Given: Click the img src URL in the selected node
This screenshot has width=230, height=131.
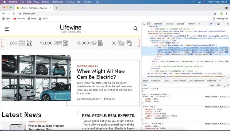Looking at the screenshot, I should coord(193,49).
